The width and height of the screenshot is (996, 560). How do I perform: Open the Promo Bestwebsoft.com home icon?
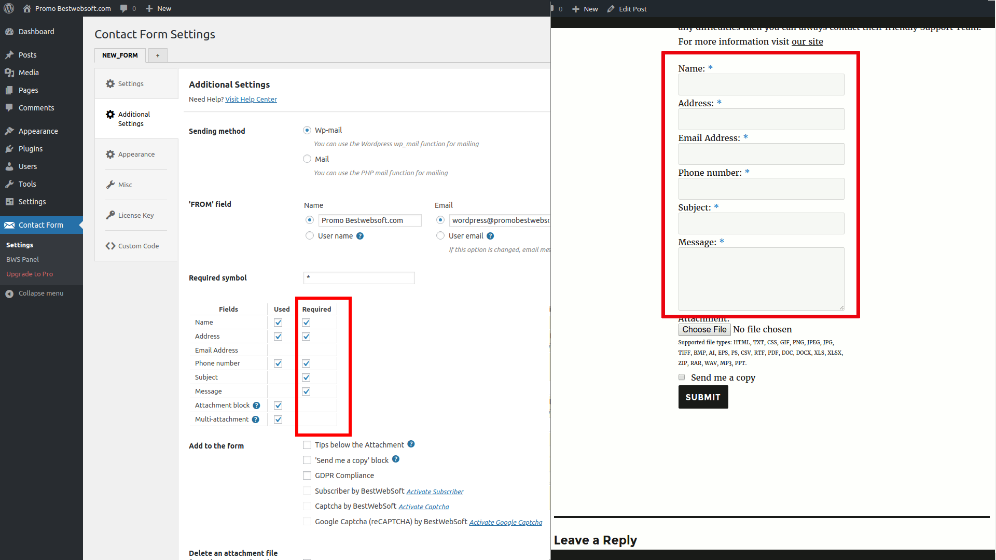click(27, 8)
